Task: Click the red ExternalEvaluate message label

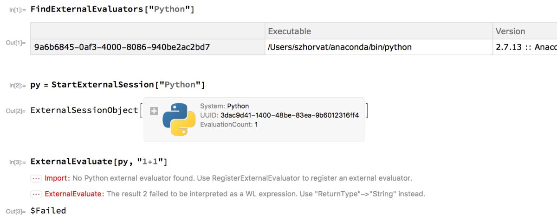Action: point(73,194)
